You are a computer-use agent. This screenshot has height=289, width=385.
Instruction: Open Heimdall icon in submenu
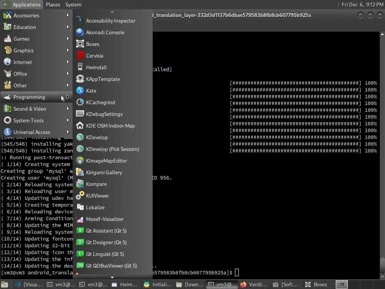[80, 67]
